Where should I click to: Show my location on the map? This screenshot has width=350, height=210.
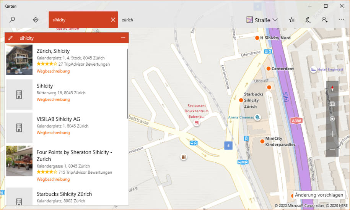(332, 119)
